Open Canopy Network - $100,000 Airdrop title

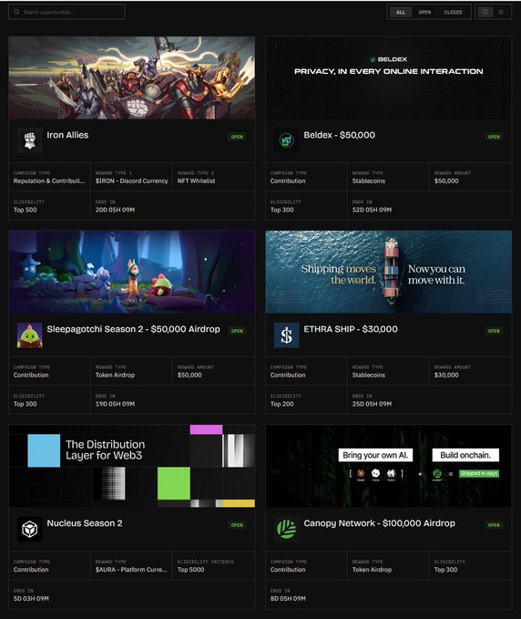point(380,523)
